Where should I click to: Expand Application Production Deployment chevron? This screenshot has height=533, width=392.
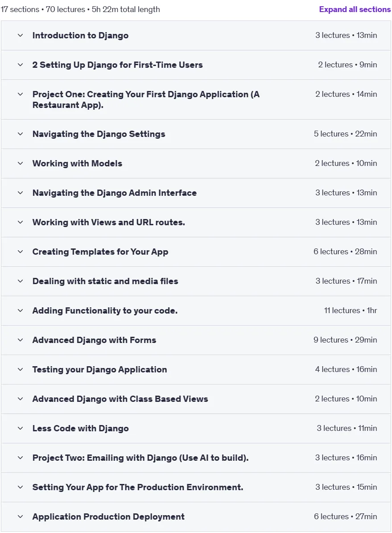click(x=21, y=516)
